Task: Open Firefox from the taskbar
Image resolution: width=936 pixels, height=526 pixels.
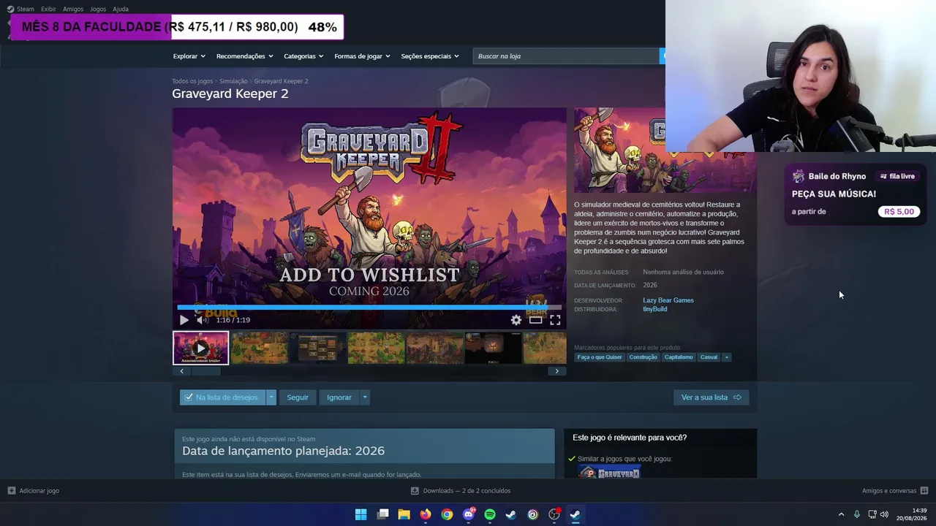Action: (426, 514)
